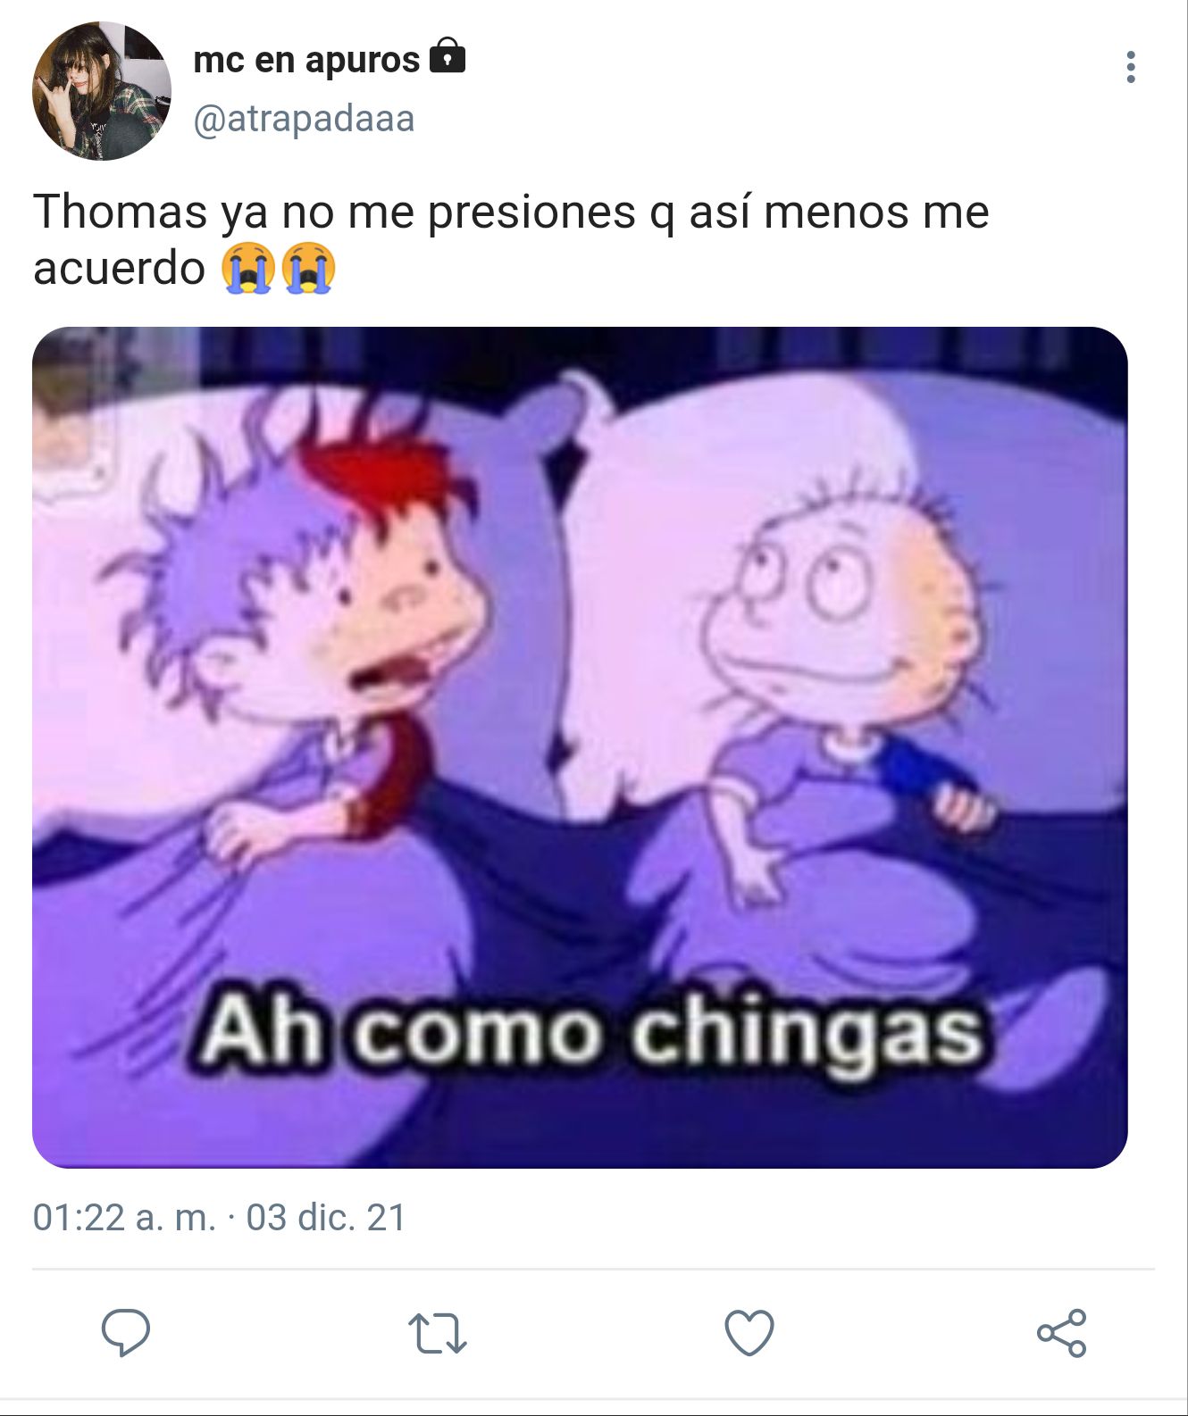Open the Rugrats meme image full screen
Viewport: 1188px width, 1416px height.
[x=580, y=747]
